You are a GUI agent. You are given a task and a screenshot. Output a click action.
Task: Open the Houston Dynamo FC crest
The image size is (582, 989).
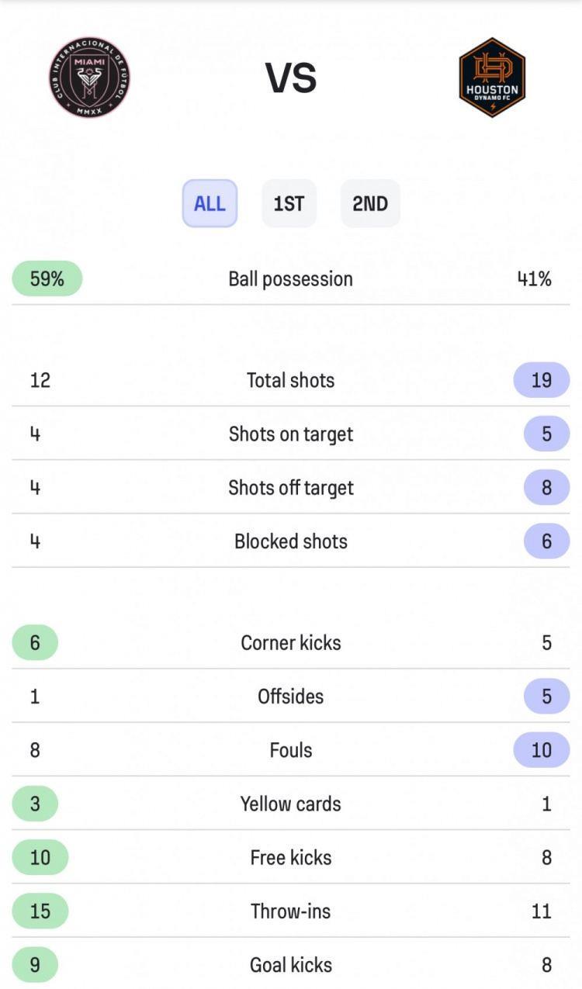pos(492,78)
